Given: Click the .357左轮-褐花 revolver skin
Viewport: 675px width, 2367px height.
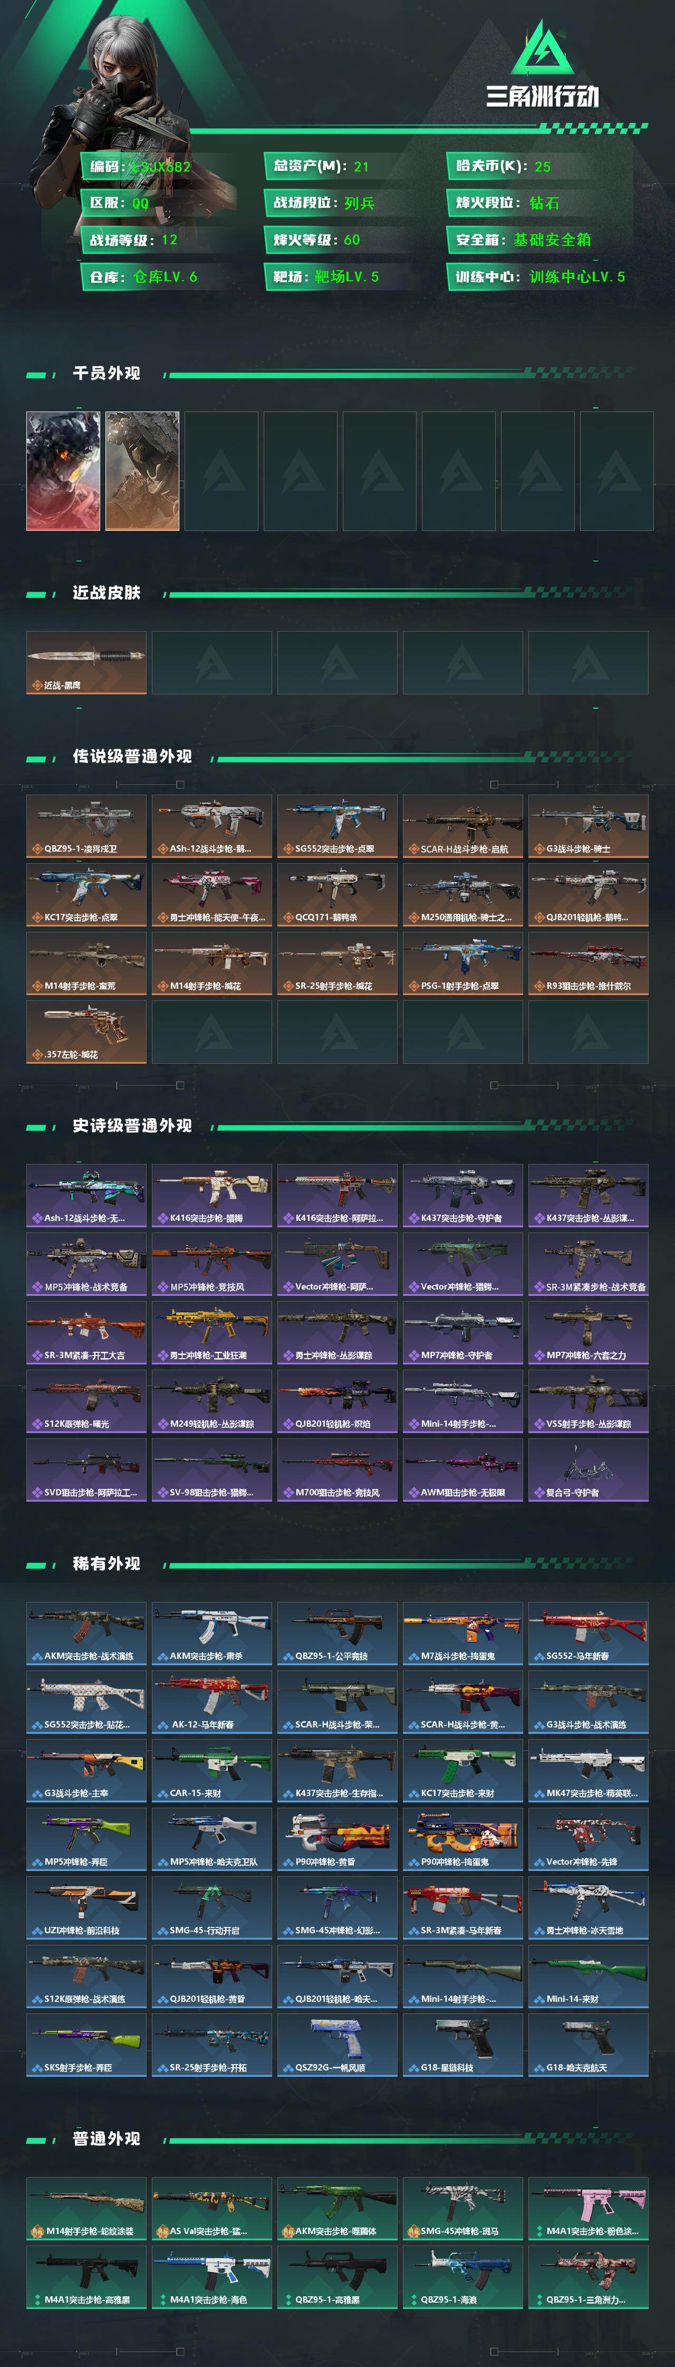Looking at the screenshot, I should tap(86, 1032).
